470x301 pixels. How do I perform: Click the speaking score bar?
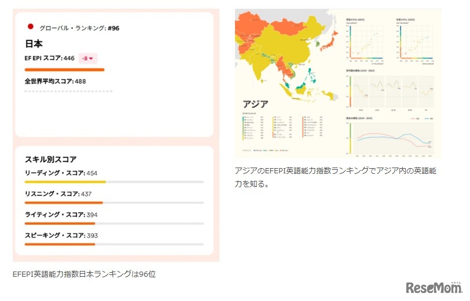(x=114, y=244)
